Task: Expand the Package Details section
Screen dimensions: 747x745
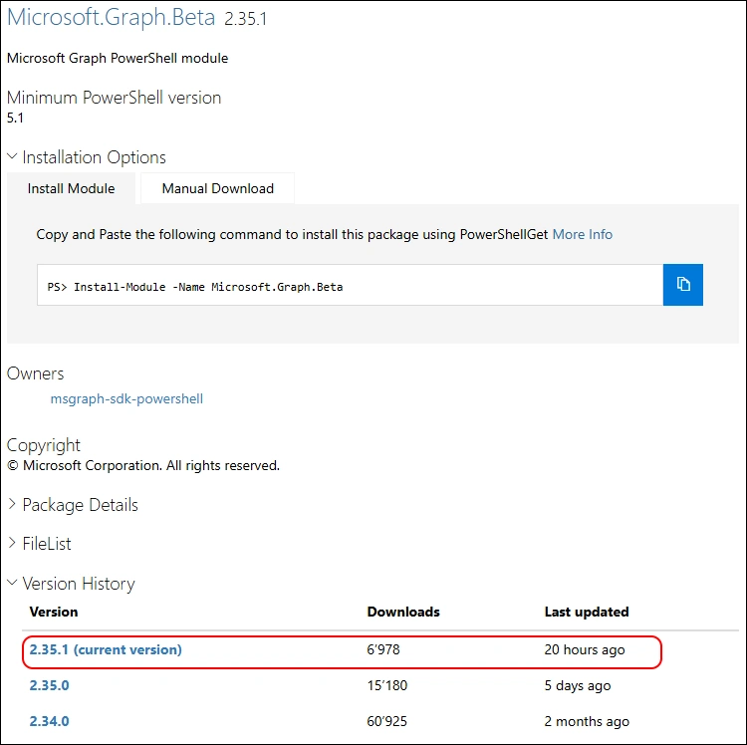Action: tap(80, 505)
